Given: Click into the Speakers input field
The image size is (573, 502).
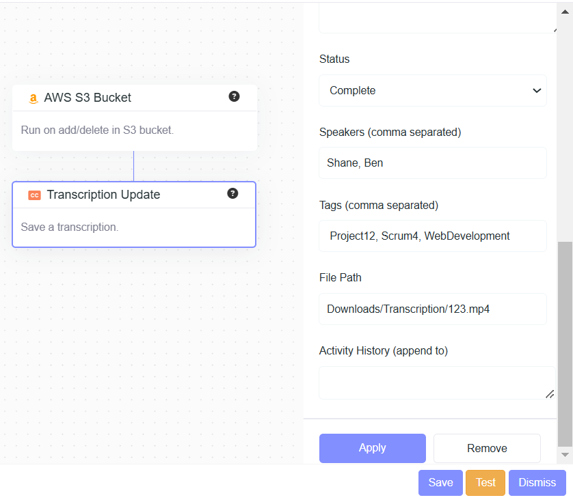Looking at the screenshot, I should [x=433, y=163].
